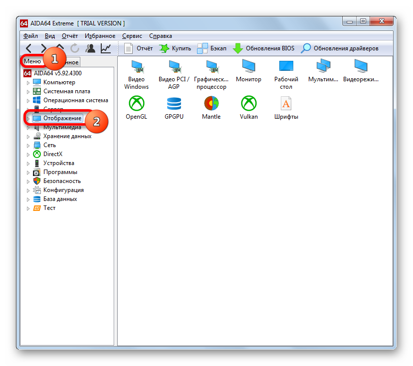Open the Видео Windows icon
The height and width of the screenshot is (366, 413).
[x=137, y=75]
